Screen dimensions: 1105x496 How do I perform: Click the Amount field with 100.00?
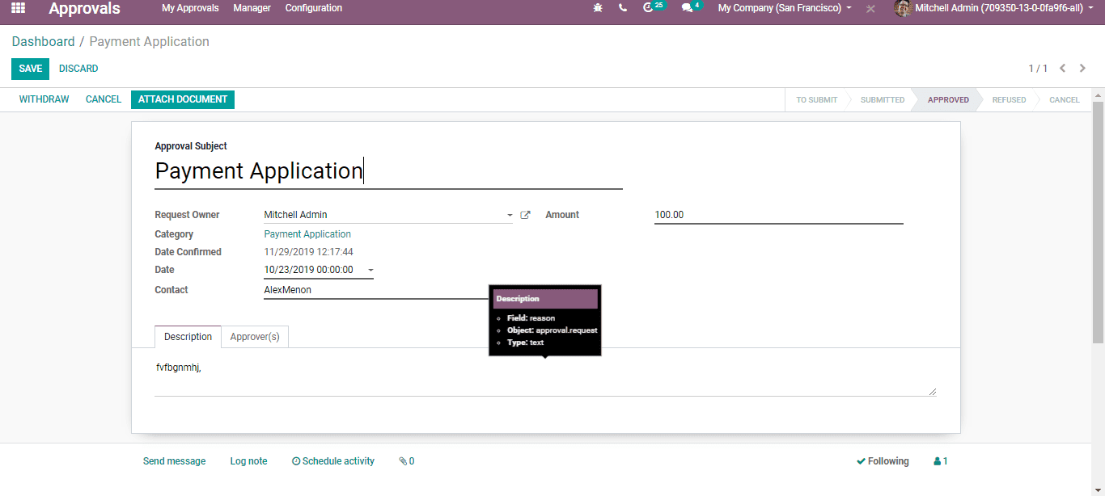[778, 215]
